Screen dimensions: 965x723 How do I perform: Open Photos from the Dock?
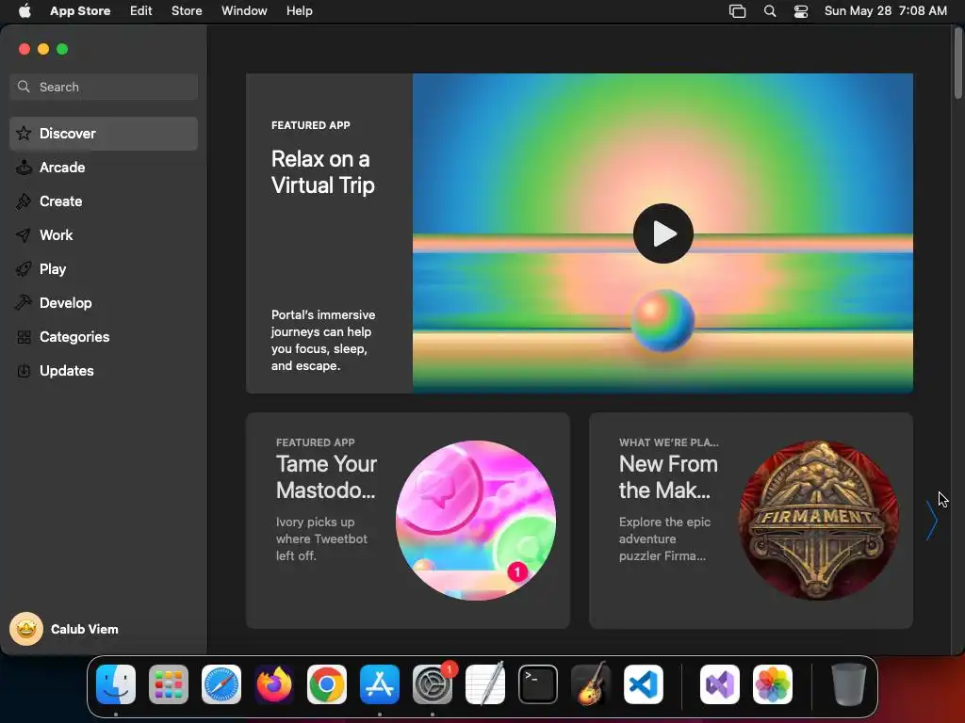(773, 684)
